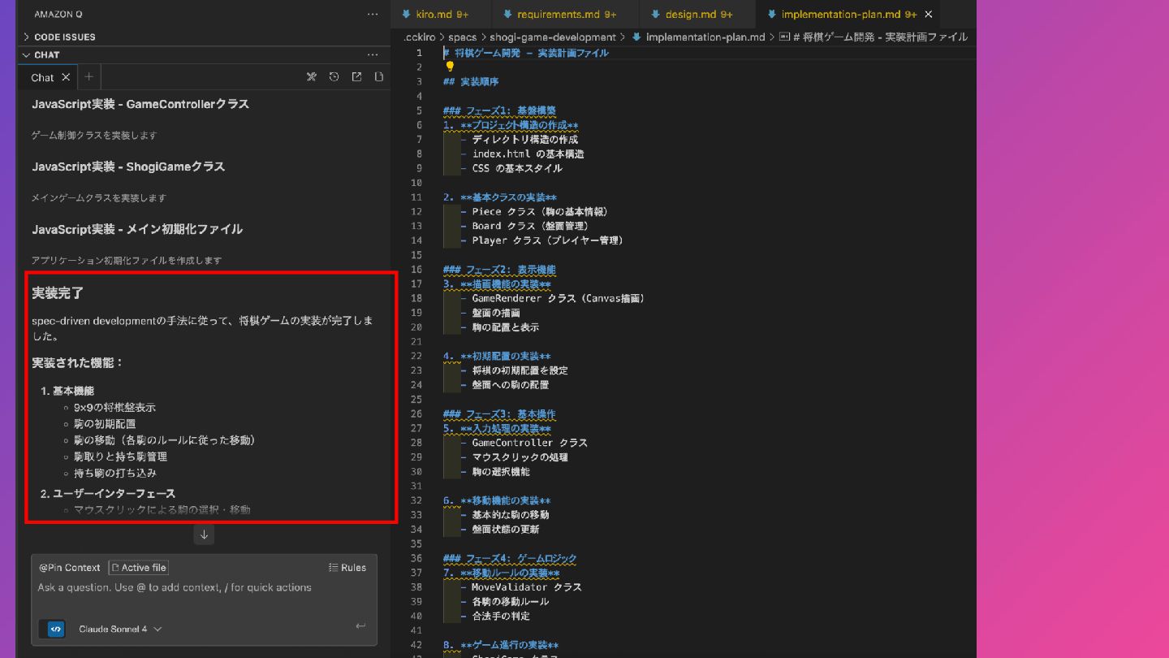Image resolution: width=1169 pixels, height=658 pixels.
Task: Click chat heading 'JavaScript実装 - メイン初期化ファイル'
Action: coord(137,229)
